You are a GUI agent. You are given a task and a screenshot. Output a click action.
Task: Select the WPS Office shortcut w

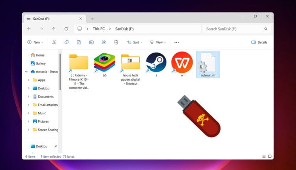182,64
